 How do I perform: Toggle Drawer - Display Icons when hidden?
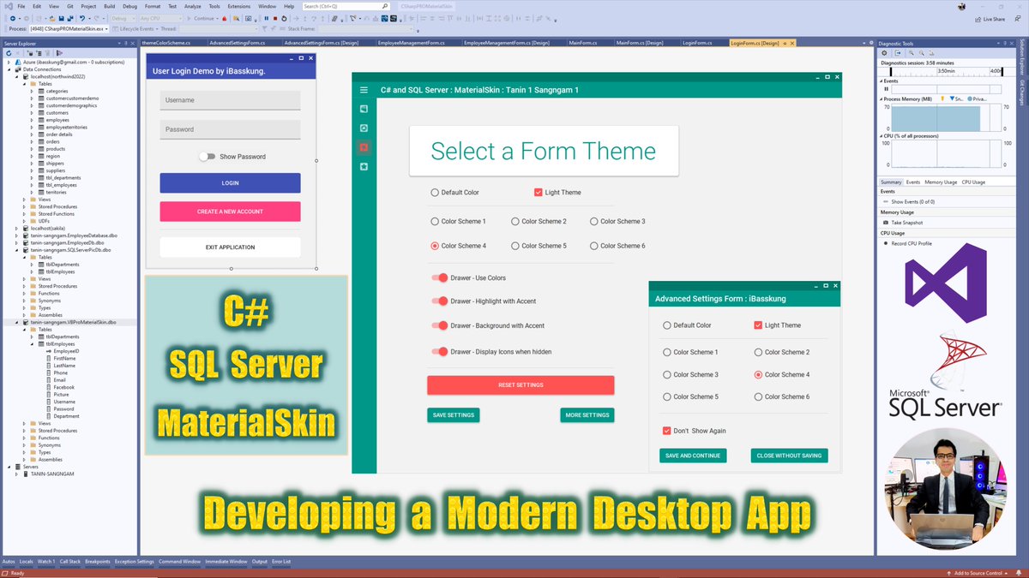pos(440,352)
